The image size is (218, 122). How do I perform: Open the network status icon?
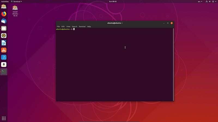click(207, 2)
